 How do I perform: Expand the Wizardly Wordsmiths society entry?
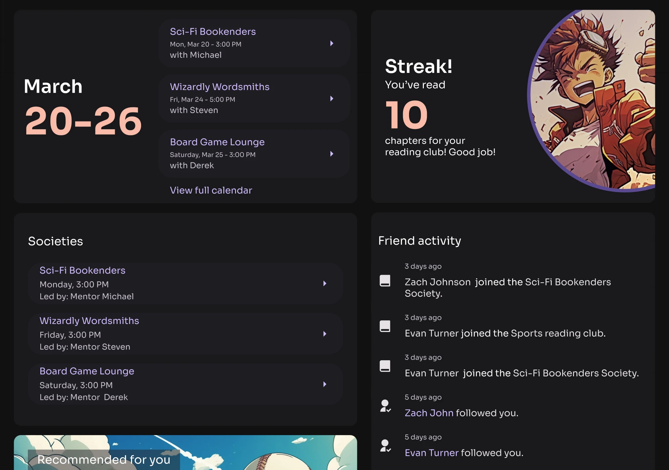(x=324, y=334)
